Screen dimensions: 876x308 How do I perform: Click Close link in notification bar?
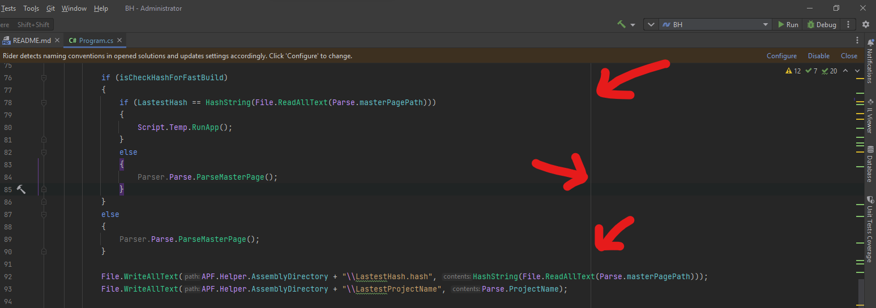point(849,56)
